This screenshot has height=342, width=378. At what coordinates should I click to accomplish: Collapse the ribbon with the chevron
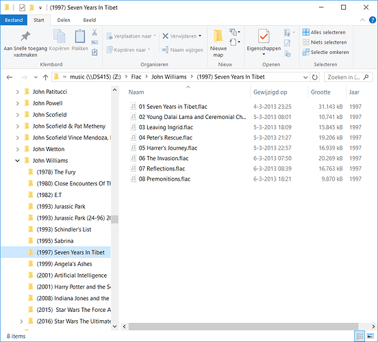click(x=362, y=20)
